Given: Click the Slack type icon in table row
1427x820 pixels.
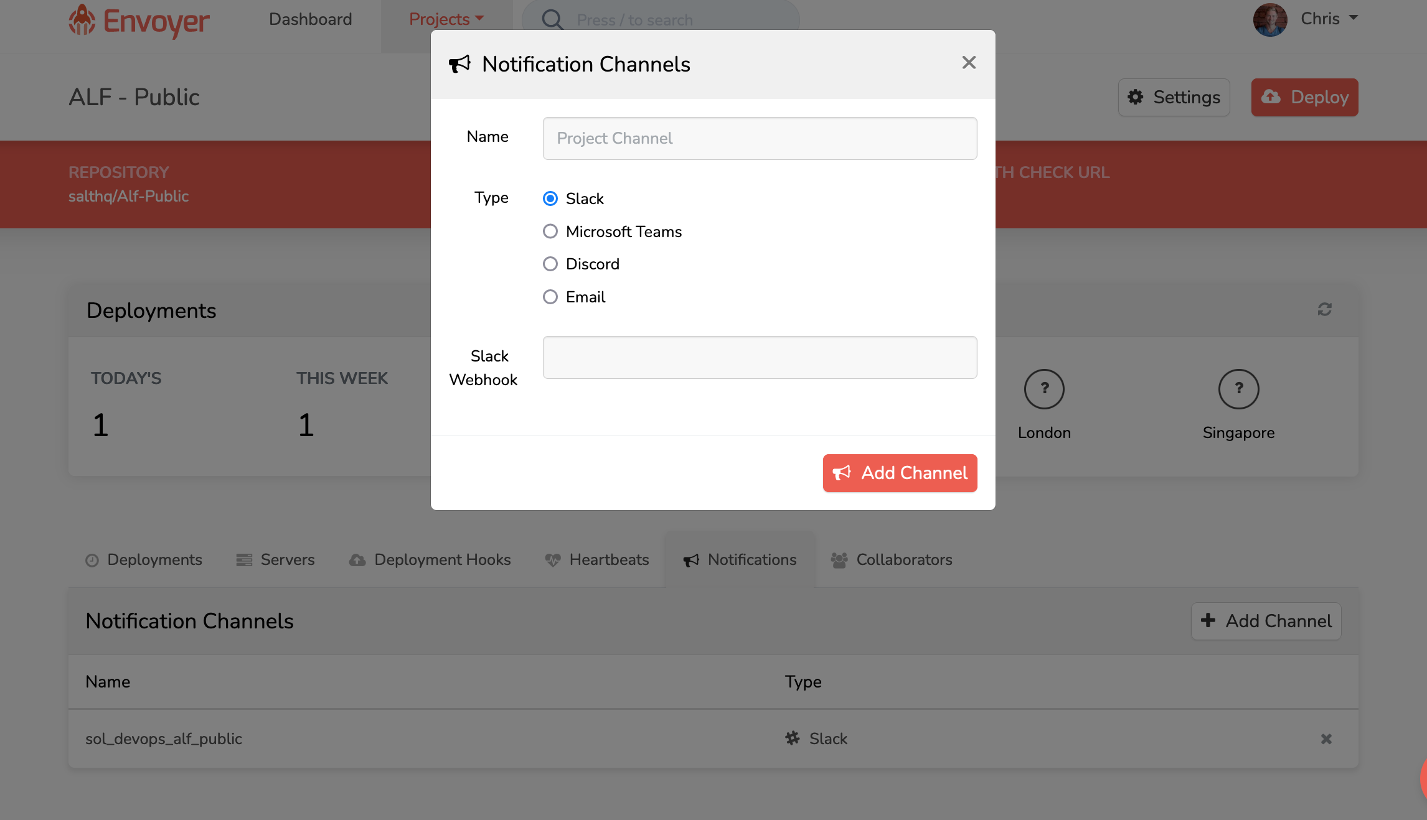Looking at the screenshot, I should click(x=792, y=738).
